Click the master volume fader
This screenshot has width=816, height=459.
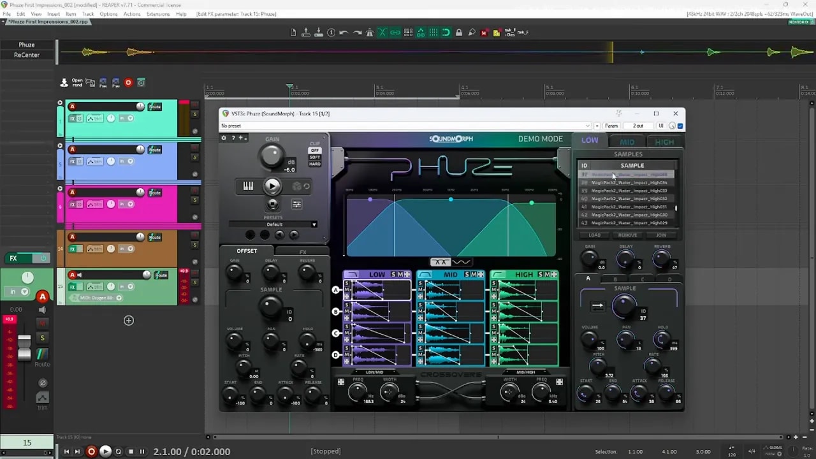[x=24, y=347]
